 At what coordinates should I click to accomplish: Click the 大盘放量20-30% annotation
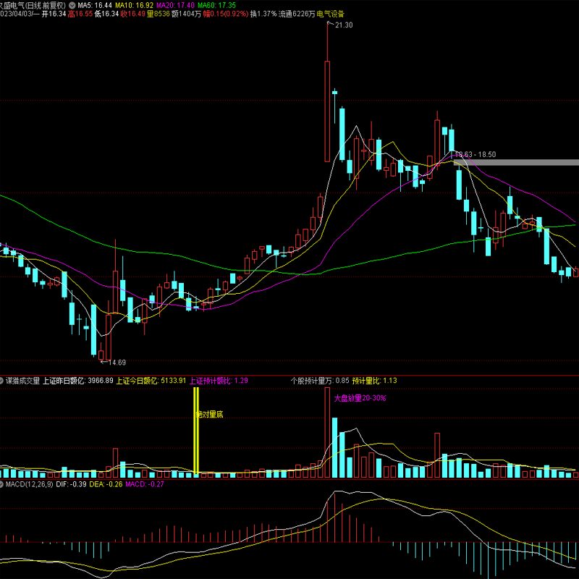coord(360,398)
